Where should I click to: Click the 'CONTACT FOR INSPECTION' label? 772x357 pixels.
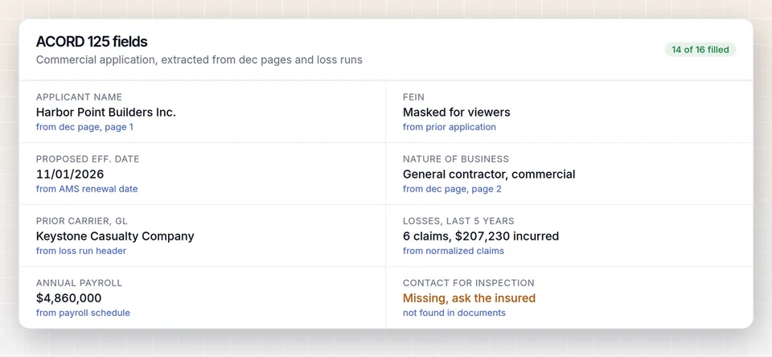pyautogui.click(x=469, y=283)
